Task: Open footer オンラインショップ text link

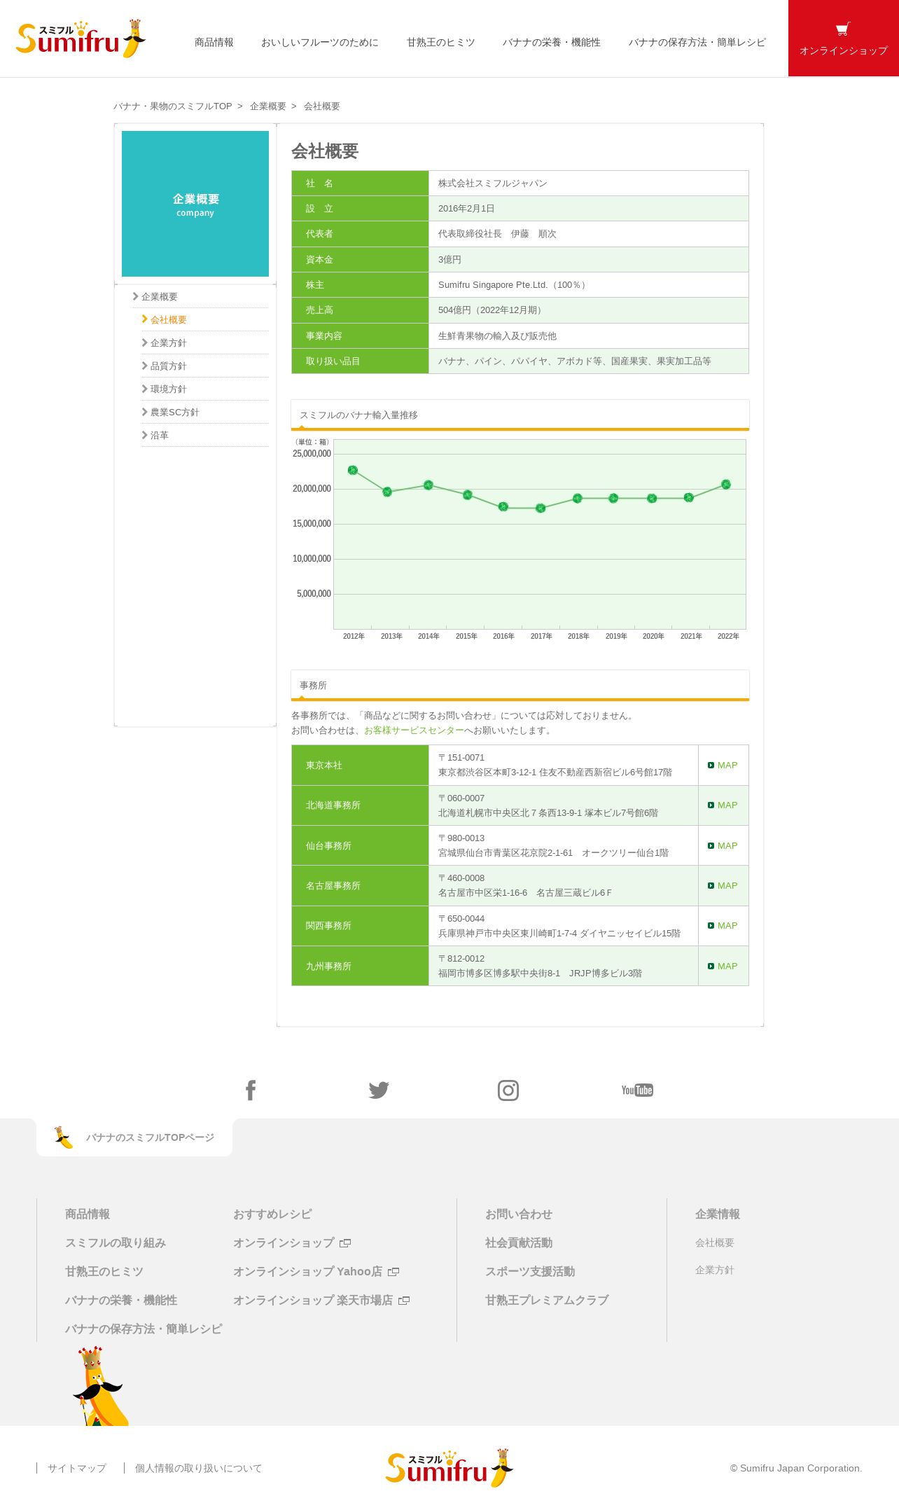Action: point(284,1243)
